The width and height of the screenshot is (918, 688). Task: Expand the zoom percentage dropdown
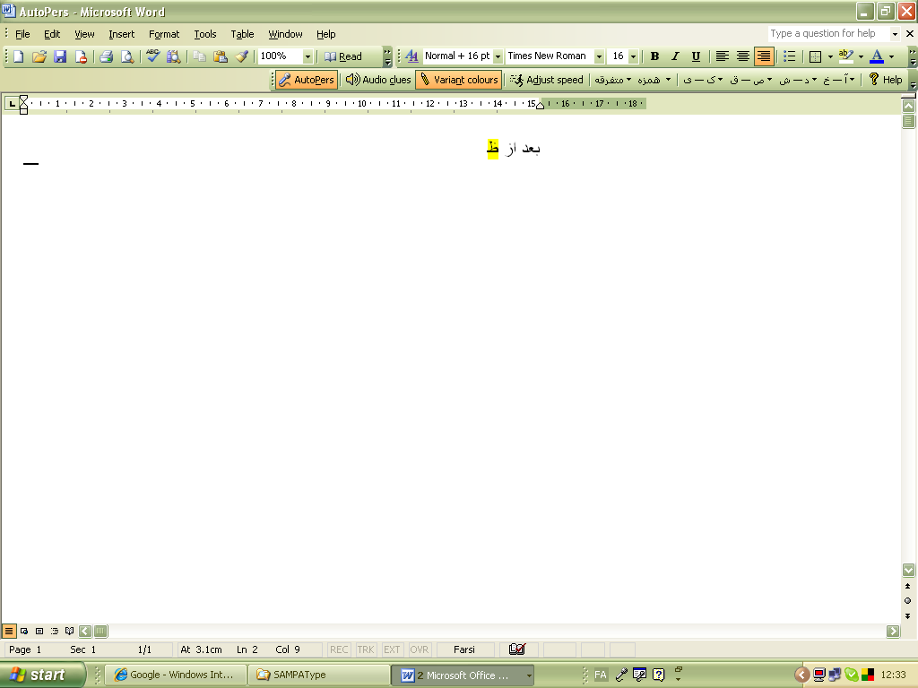307,56
